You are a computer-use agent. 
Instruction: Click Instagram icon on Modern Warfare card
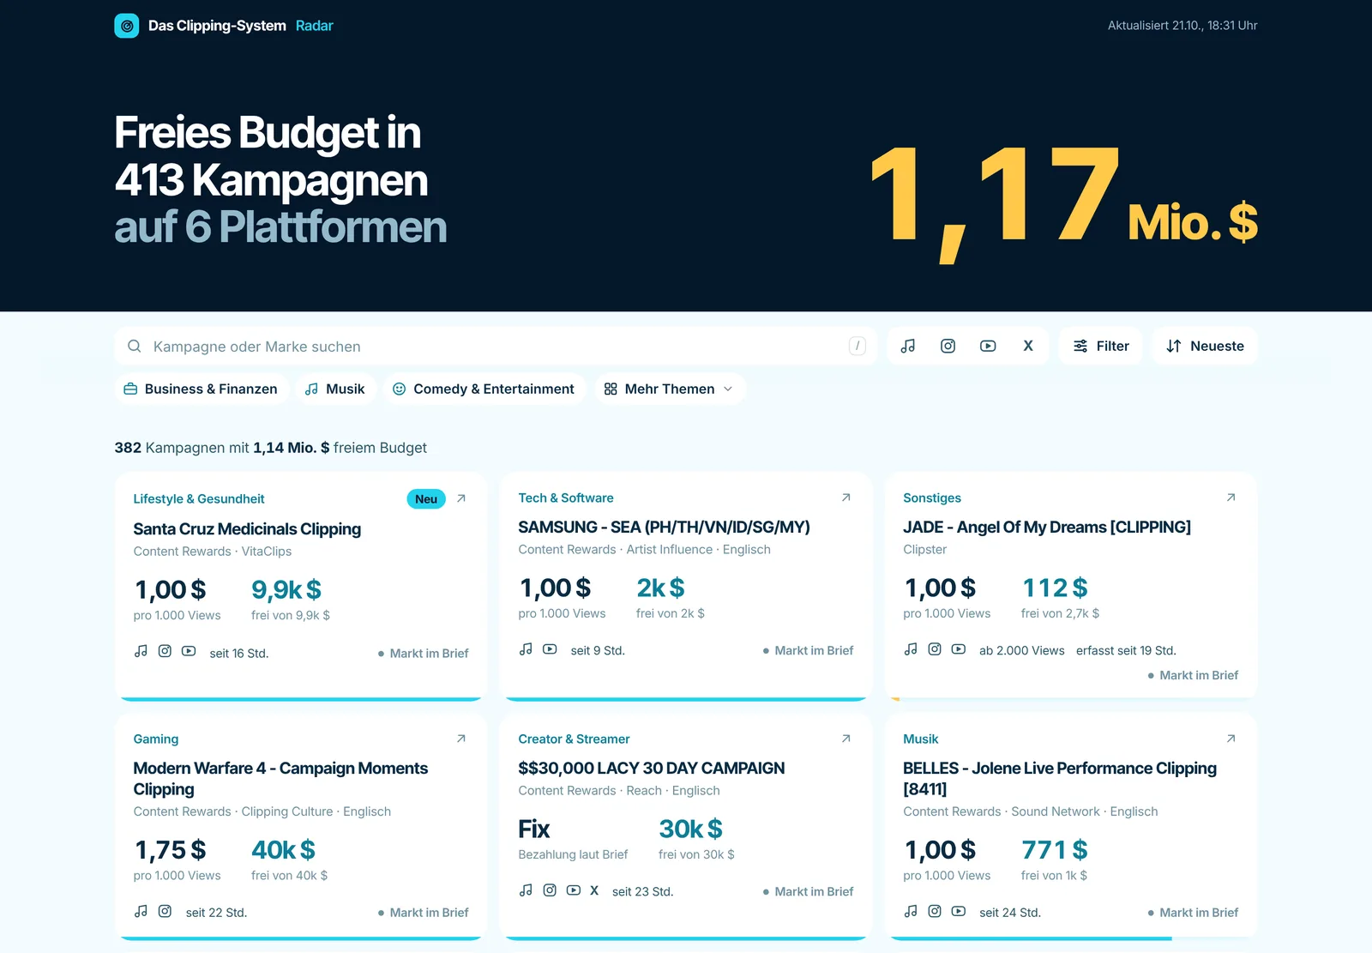[165, 911]
